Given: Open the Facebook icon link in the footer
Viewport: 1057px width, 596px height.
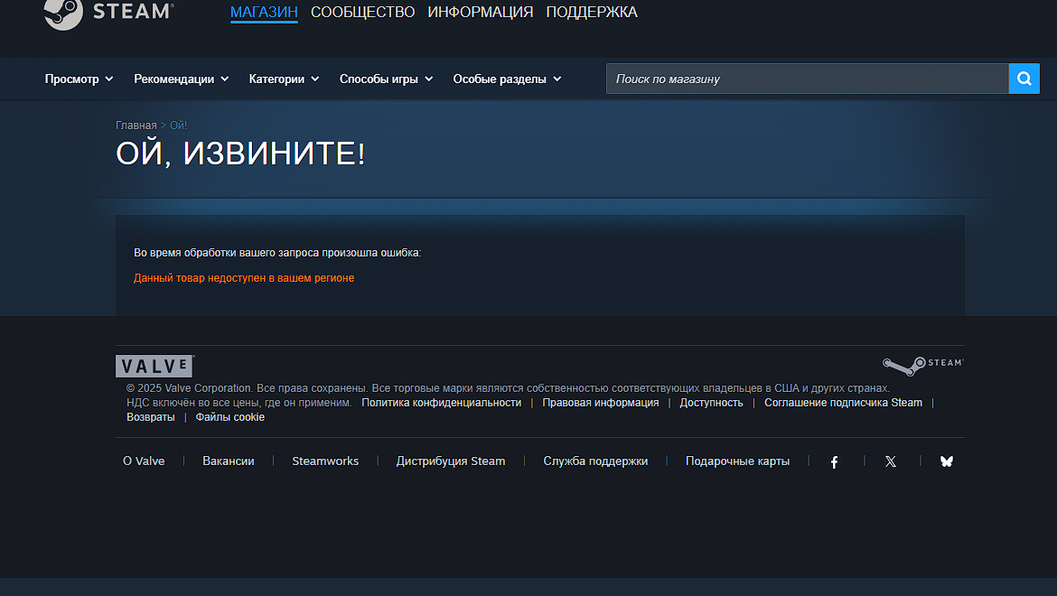Looking at the screenshot, I should point(834,462).
